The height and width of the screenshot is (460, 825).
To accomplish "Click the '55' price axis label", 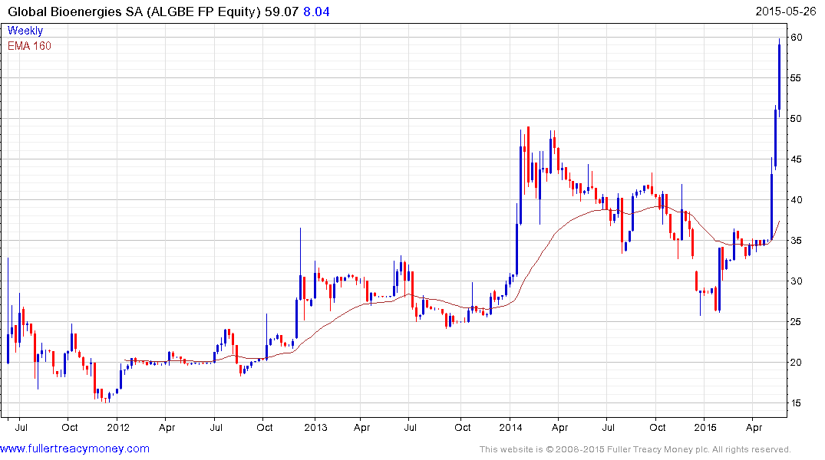I will (x=796, y=77).
